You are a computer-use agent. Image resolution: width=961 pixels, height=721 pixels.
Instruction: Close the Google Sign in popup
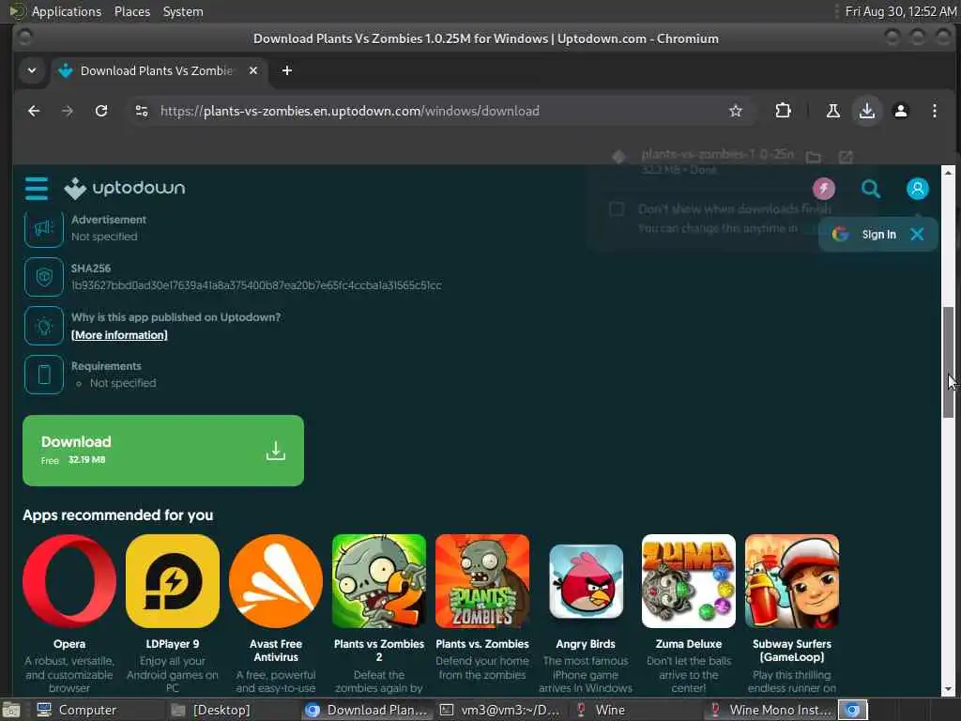coord(917,234)
